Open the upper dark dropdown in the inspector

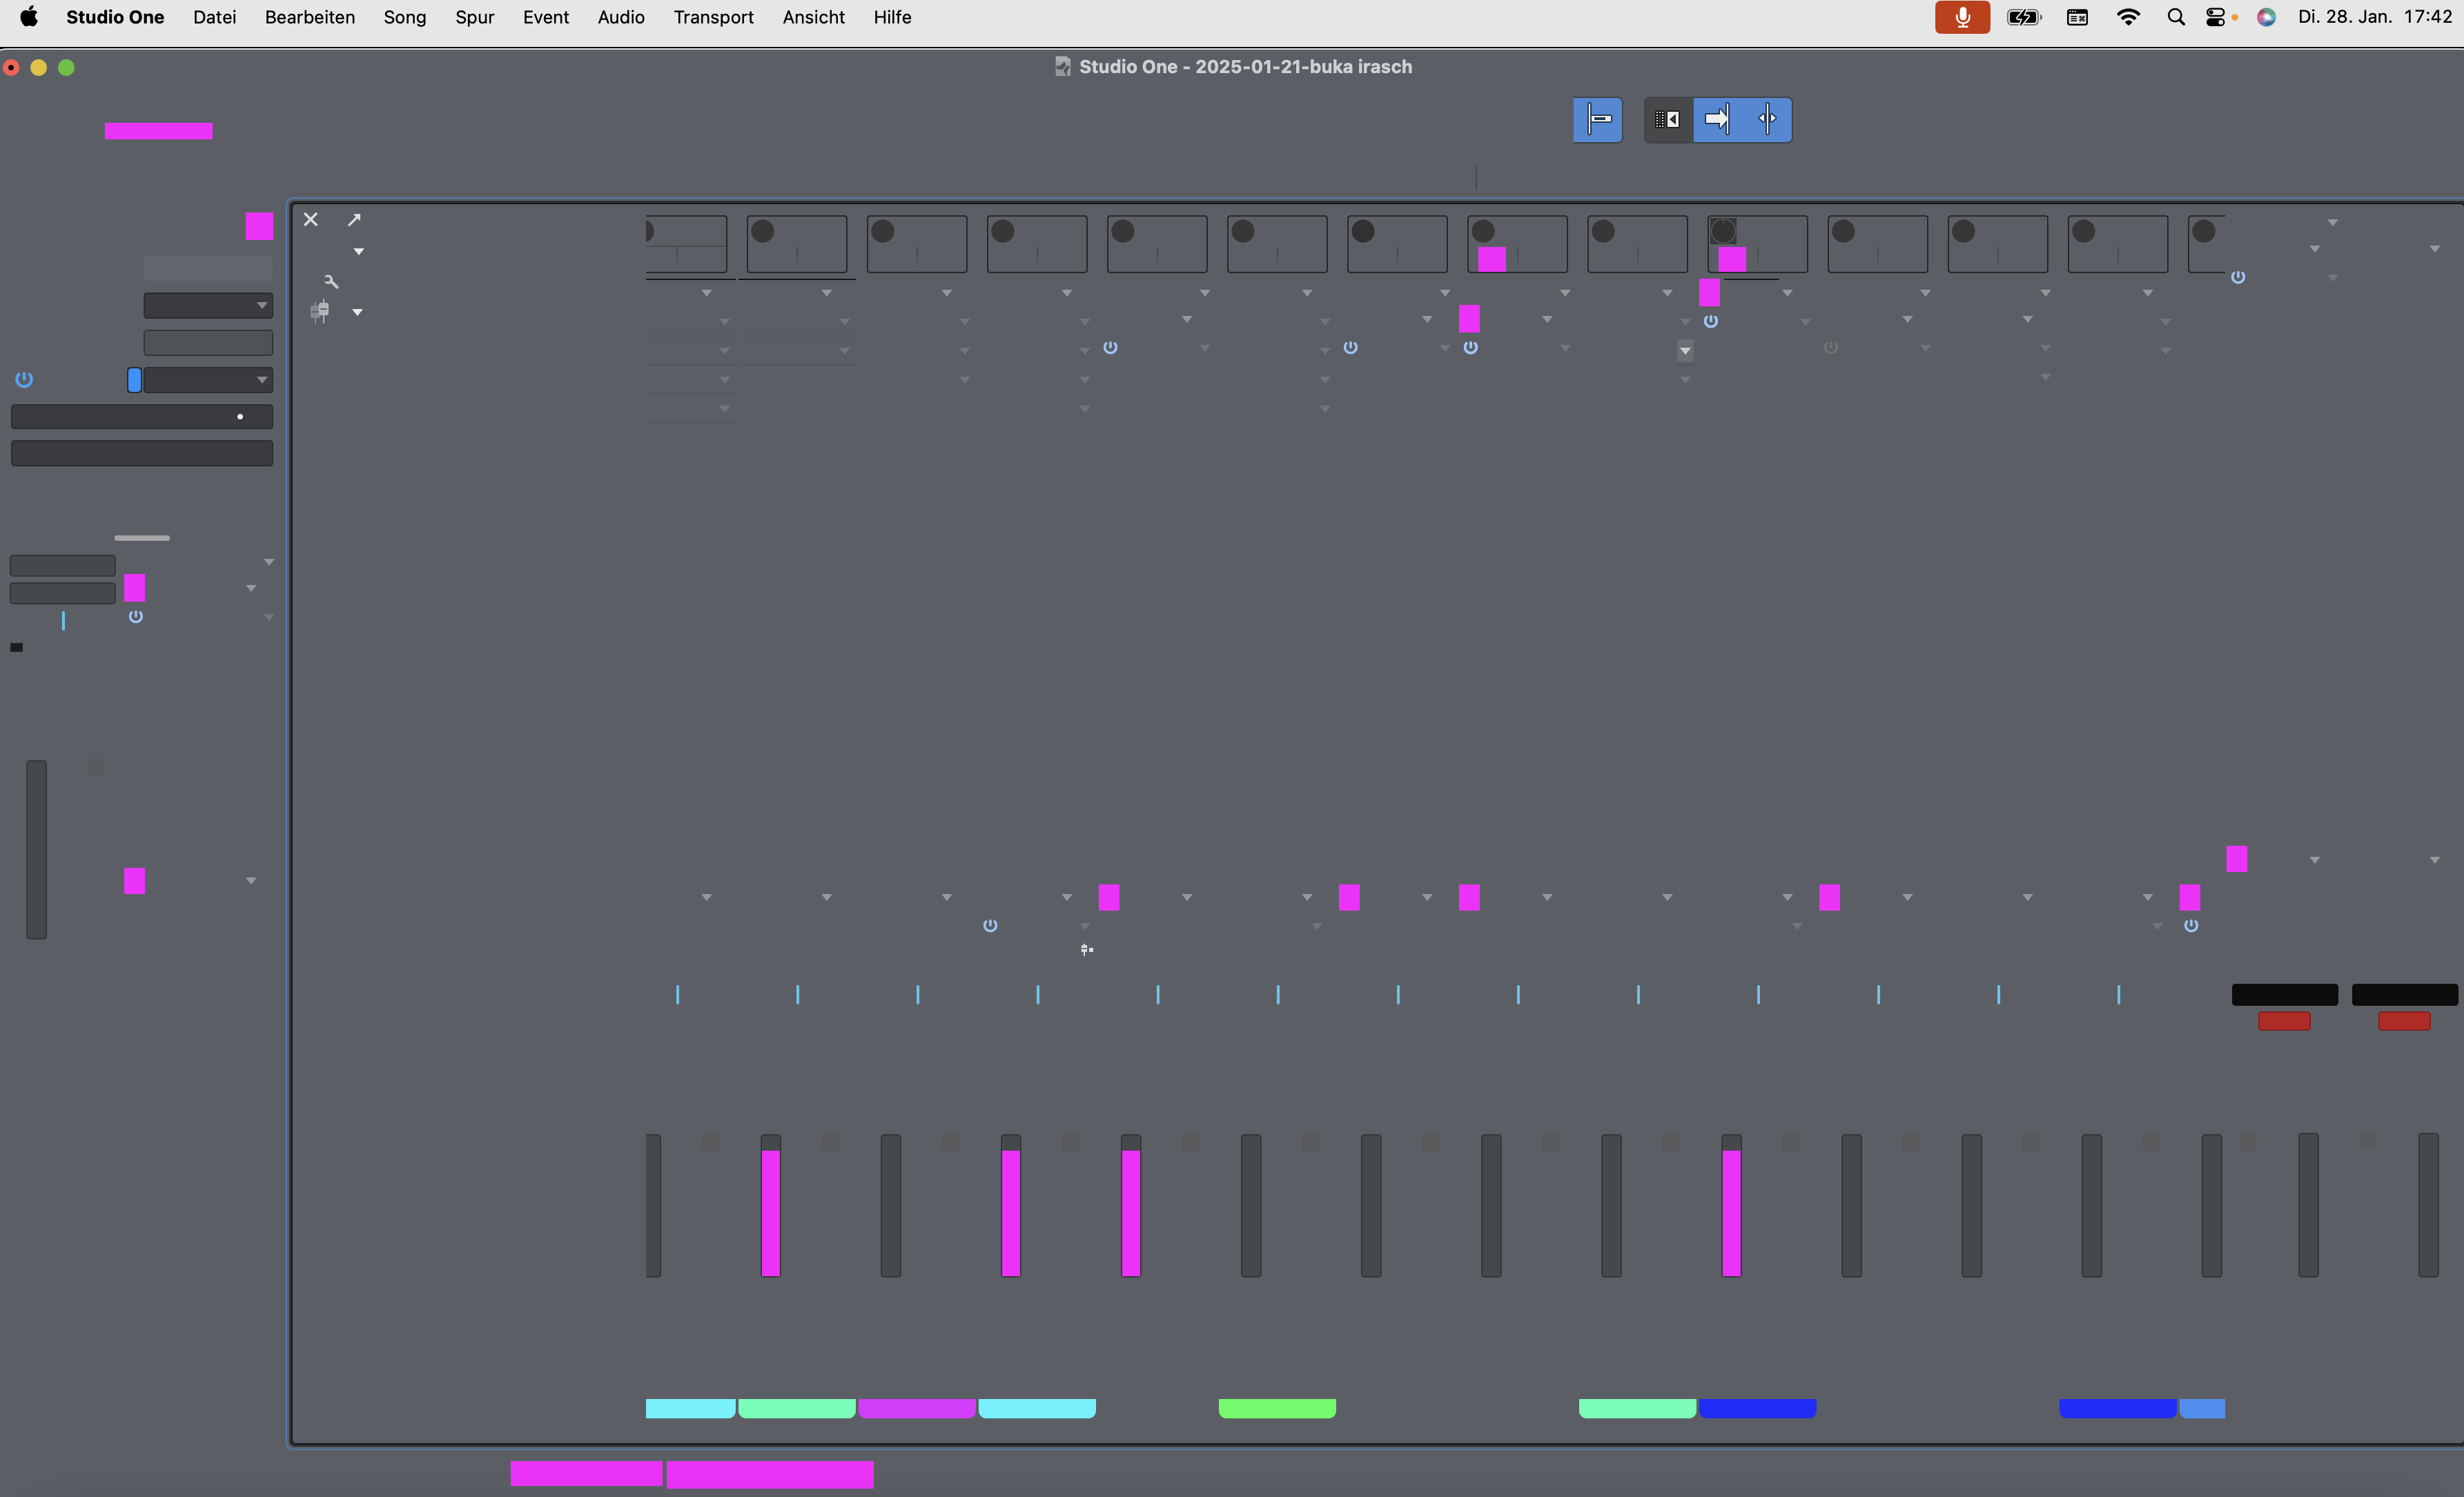point(207,306)
